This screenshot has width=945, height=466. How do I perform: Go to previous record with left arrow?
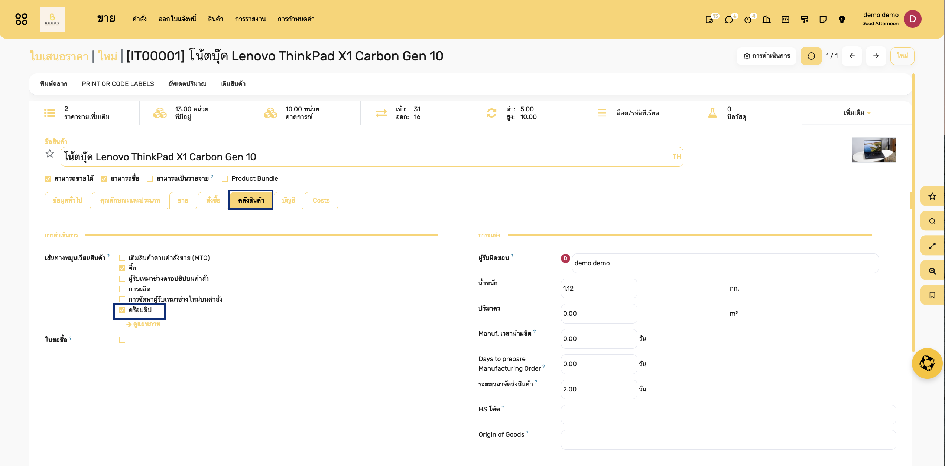[x=852, y=56]
